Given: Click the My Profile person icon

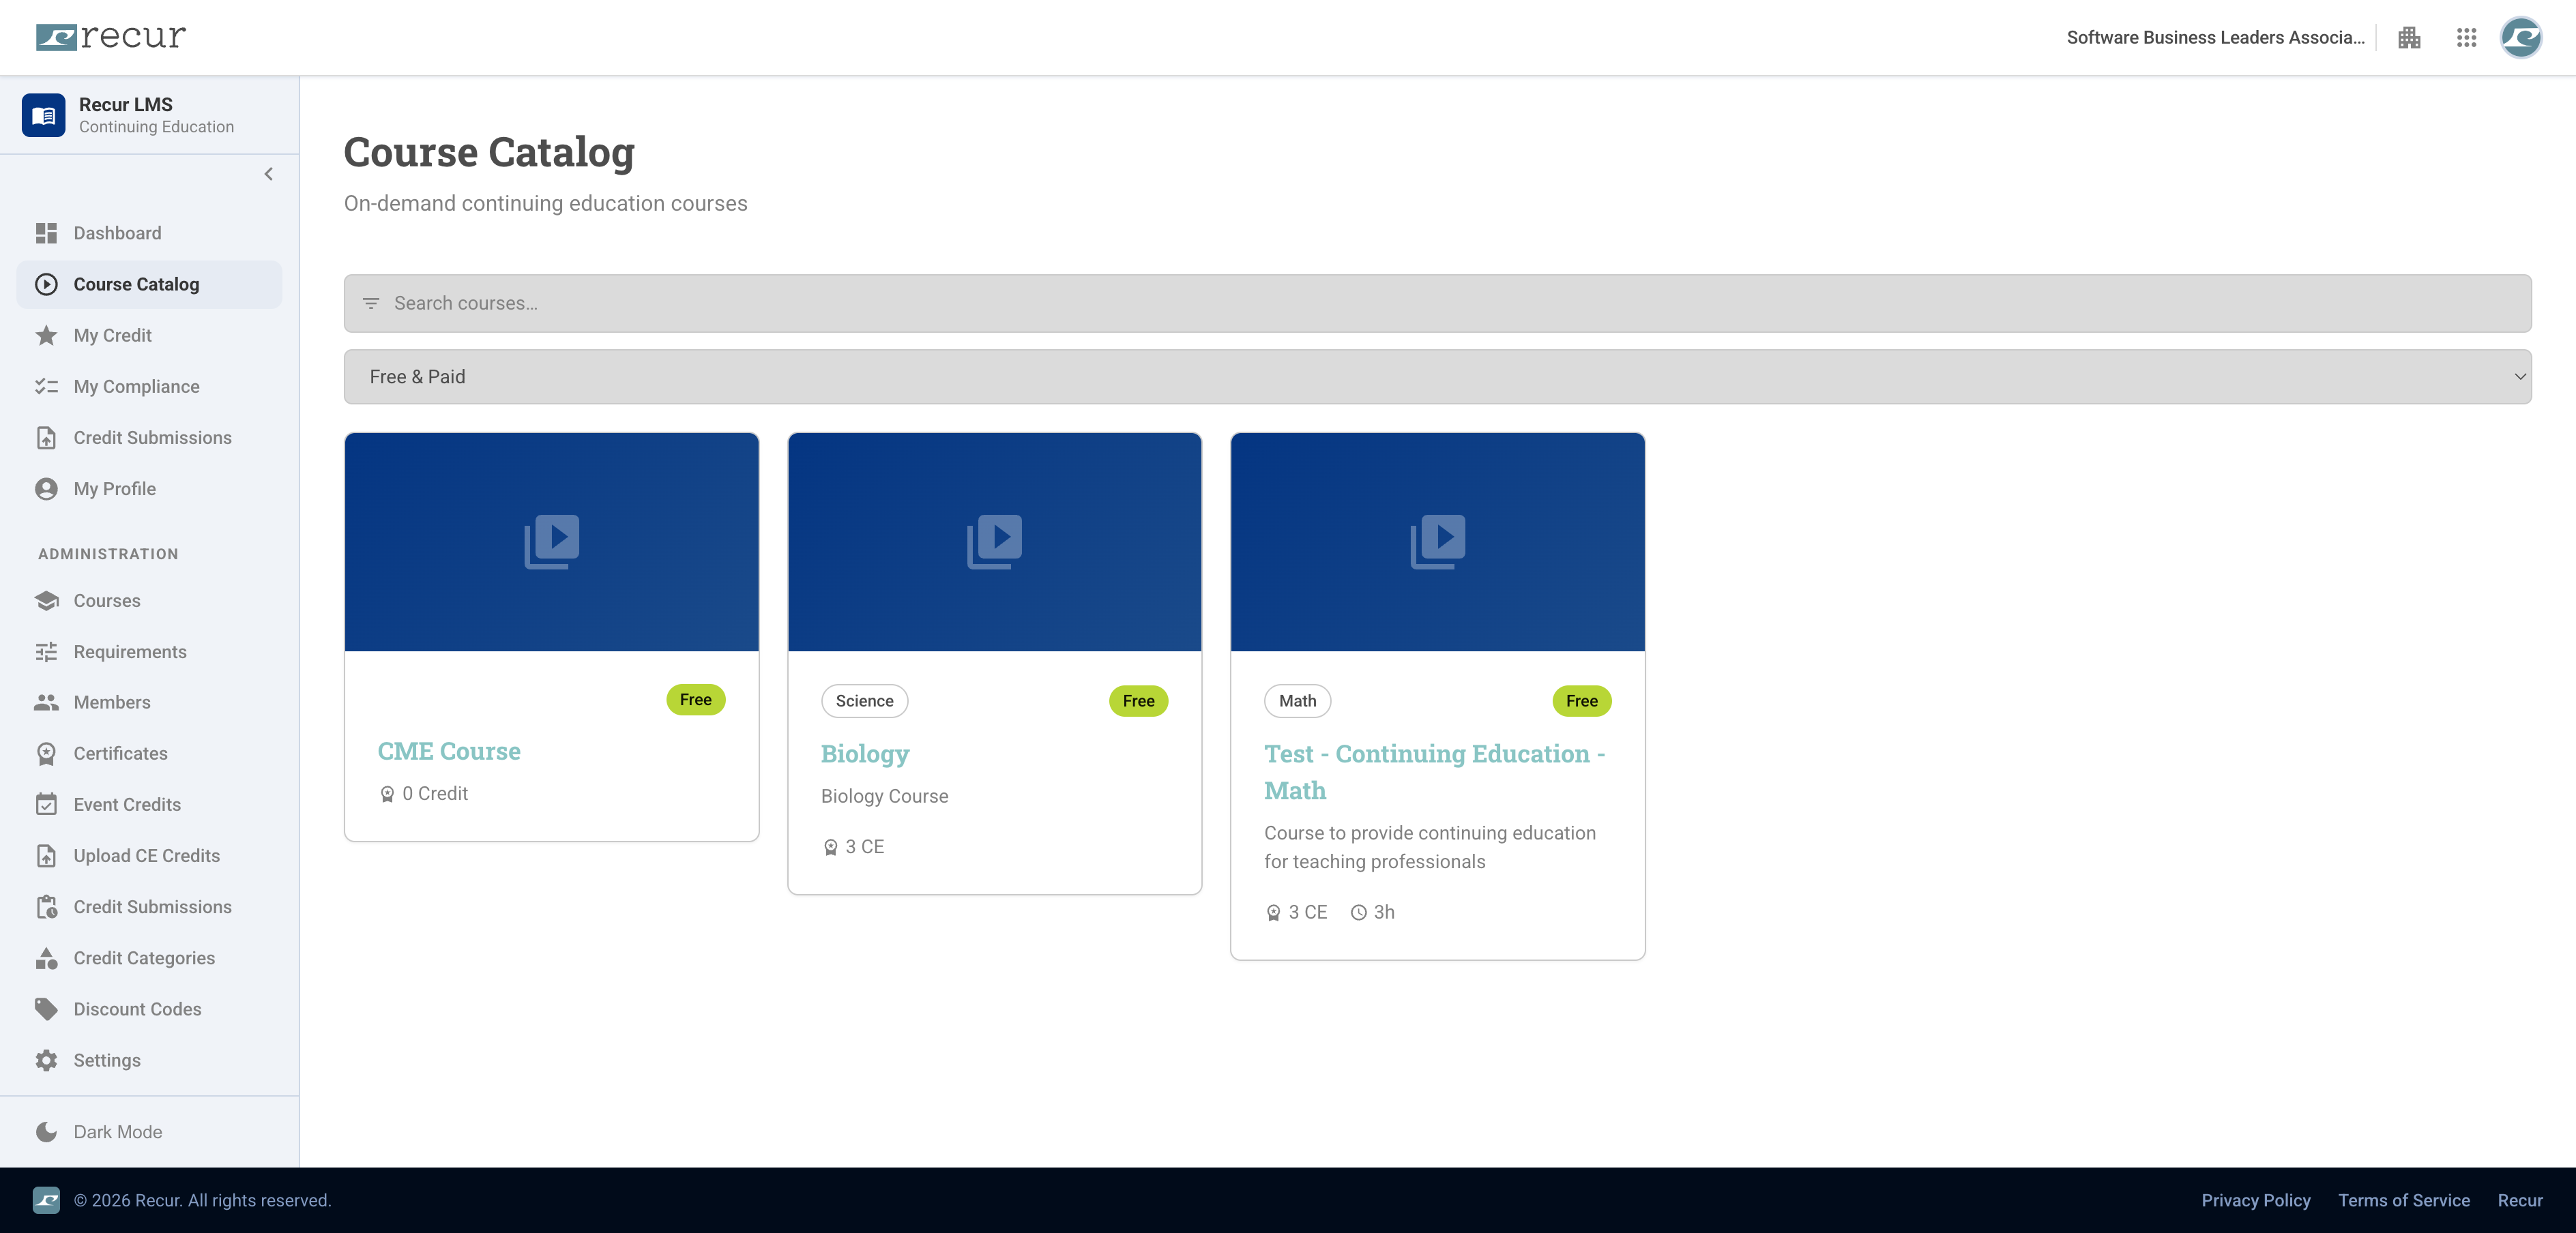Looking at the screenshot, I should click(x=46, y=488).
